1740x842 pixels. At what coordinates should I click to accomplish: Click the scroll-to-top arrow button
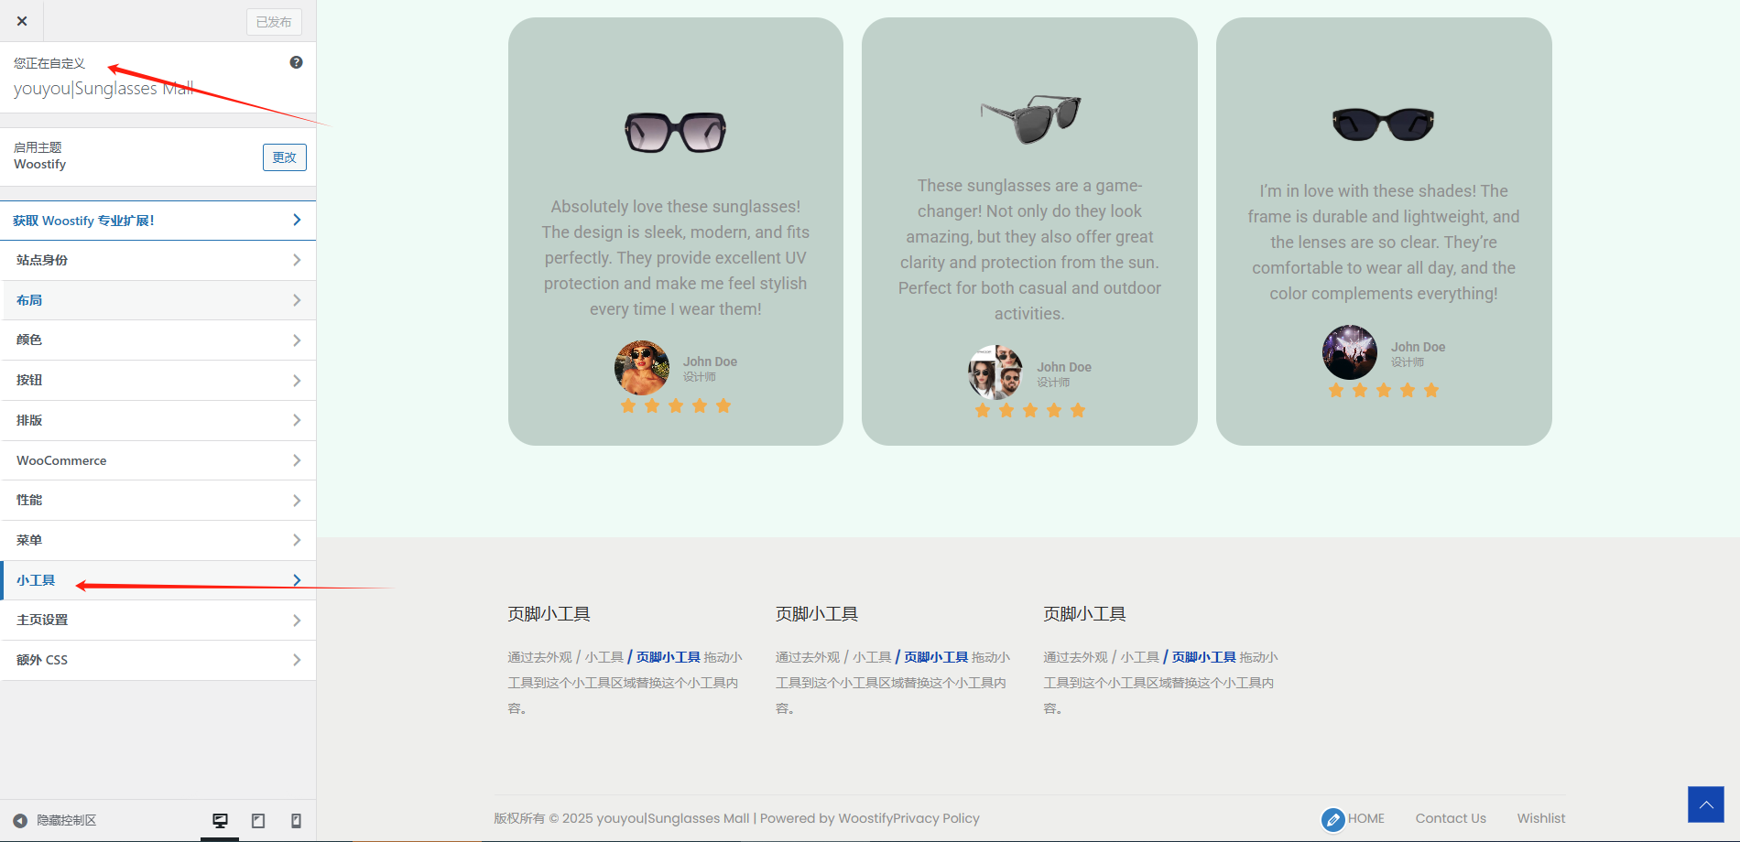pyautogui.click(x=1705, y=804)
